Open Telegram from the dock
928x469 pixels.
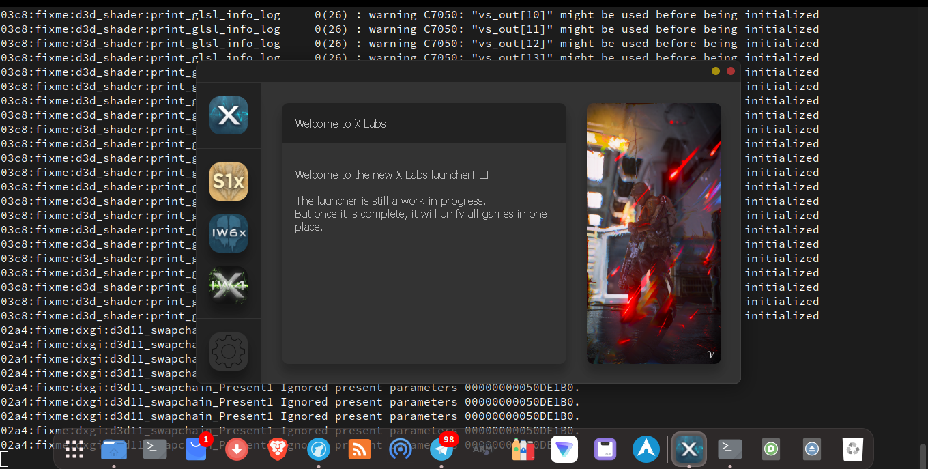click(441, 451)
